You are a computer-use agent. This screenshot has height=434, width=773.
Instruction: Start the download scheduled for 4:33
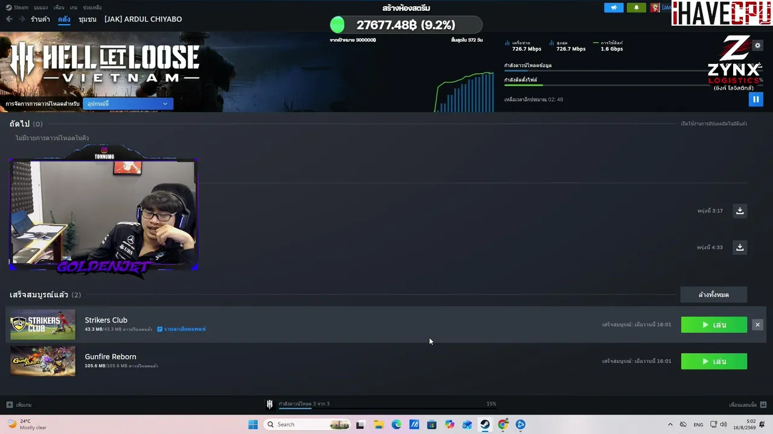click(740, 247)
